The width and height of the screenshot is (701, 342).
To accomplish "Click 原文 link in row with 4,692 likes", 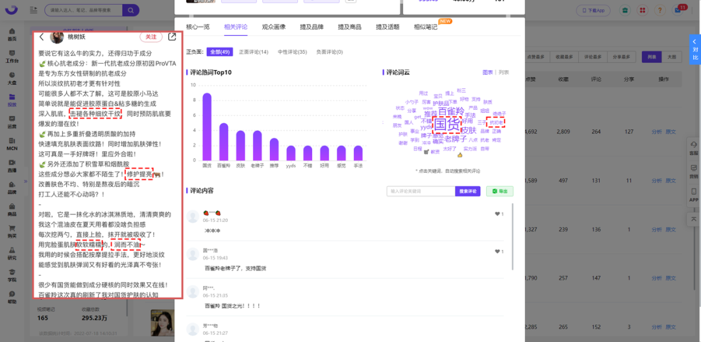I will tap(670, 132).
